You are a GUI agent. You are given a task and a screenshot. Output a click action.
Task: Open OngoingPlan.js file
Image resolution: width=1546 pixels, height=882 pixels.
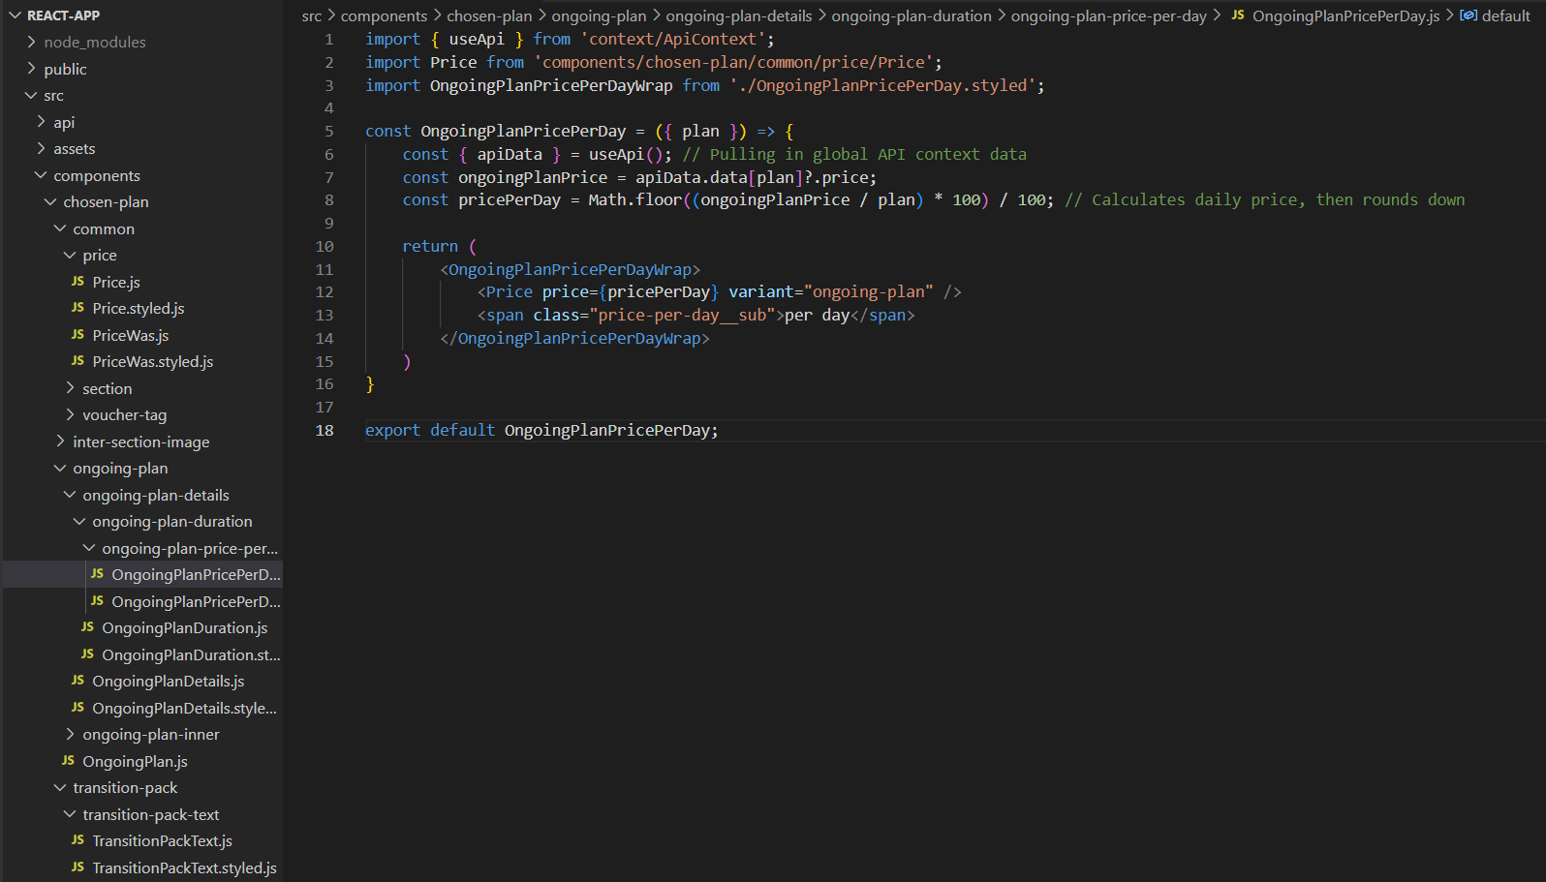click(x=136, y=761)
